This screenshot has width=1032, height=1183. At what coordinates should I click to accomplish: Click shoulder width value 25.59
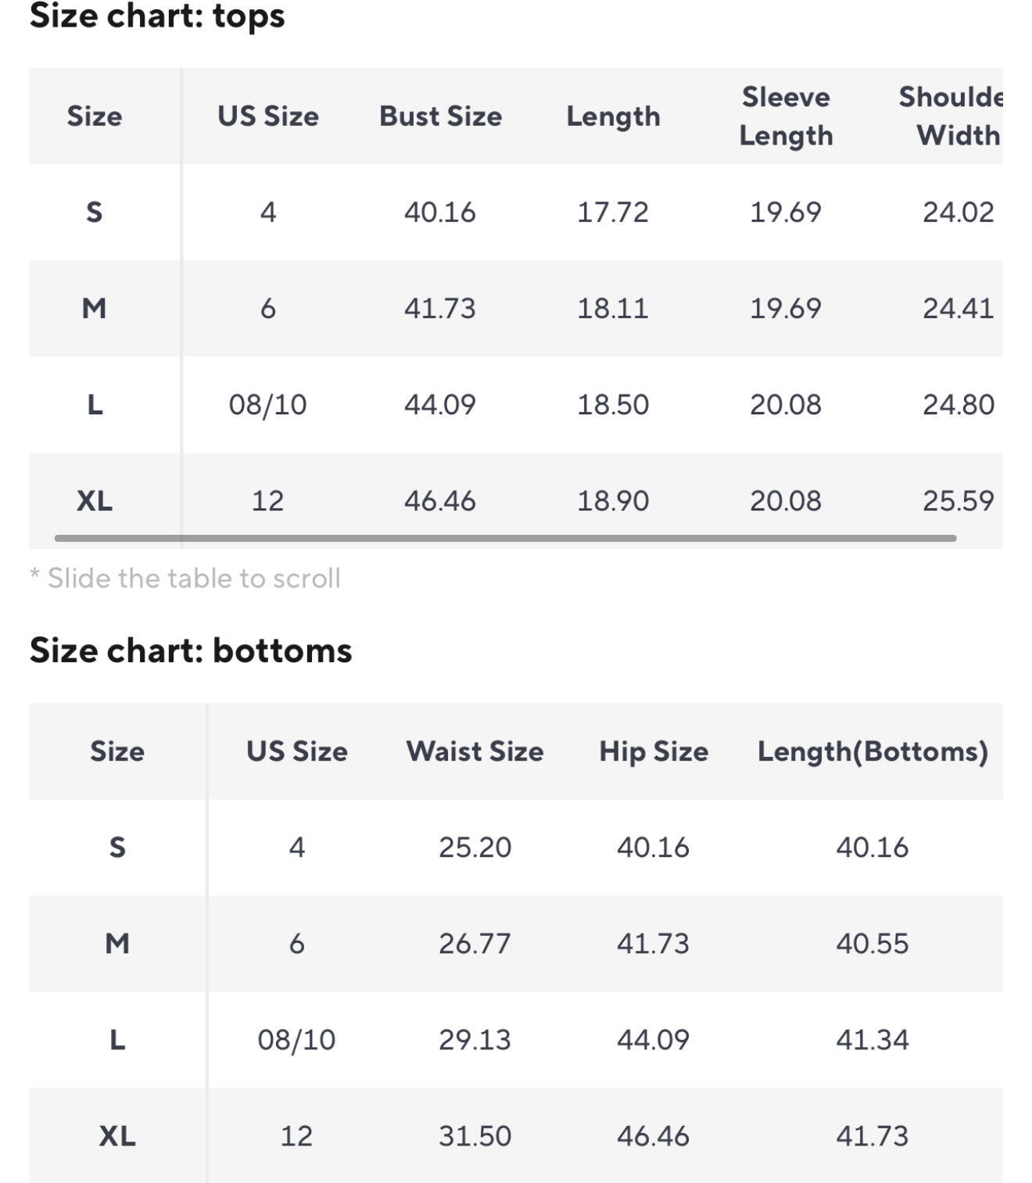point(958,500)
